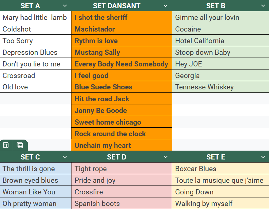Click the 'Mustang Sally' orange cell

pos(121,52)
